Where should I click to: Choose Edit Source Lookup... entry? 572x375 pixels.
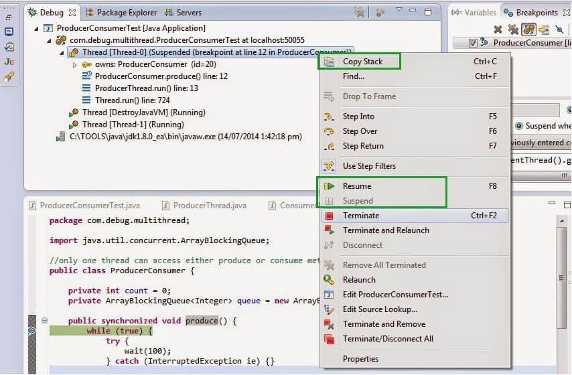[415, 309]
